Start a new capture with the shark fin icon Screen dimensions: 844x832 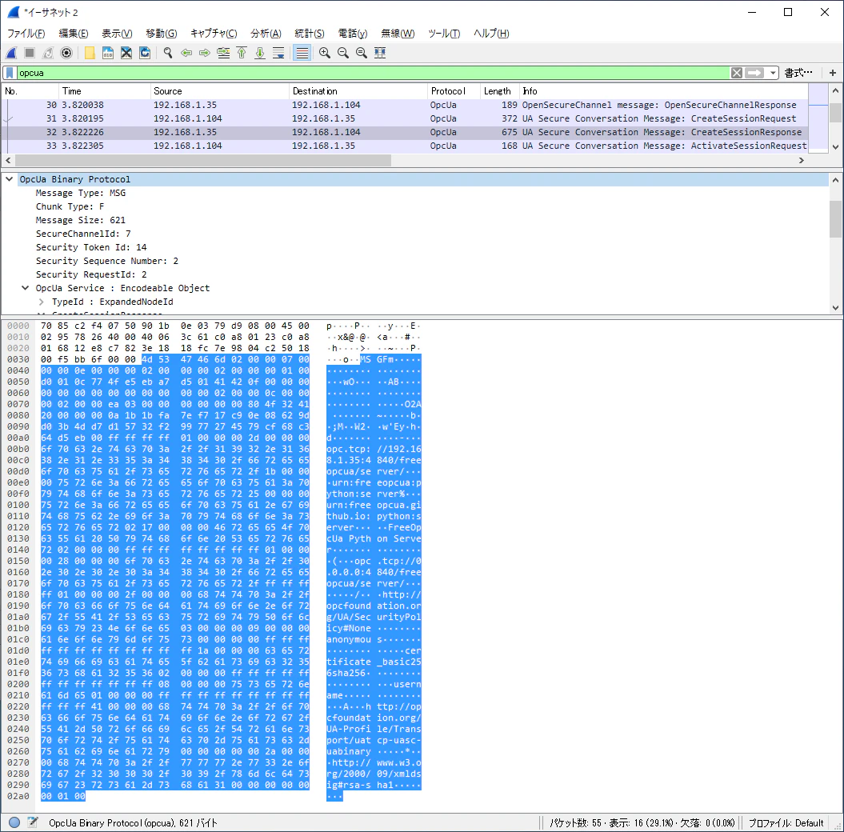[x=11, y=53]
